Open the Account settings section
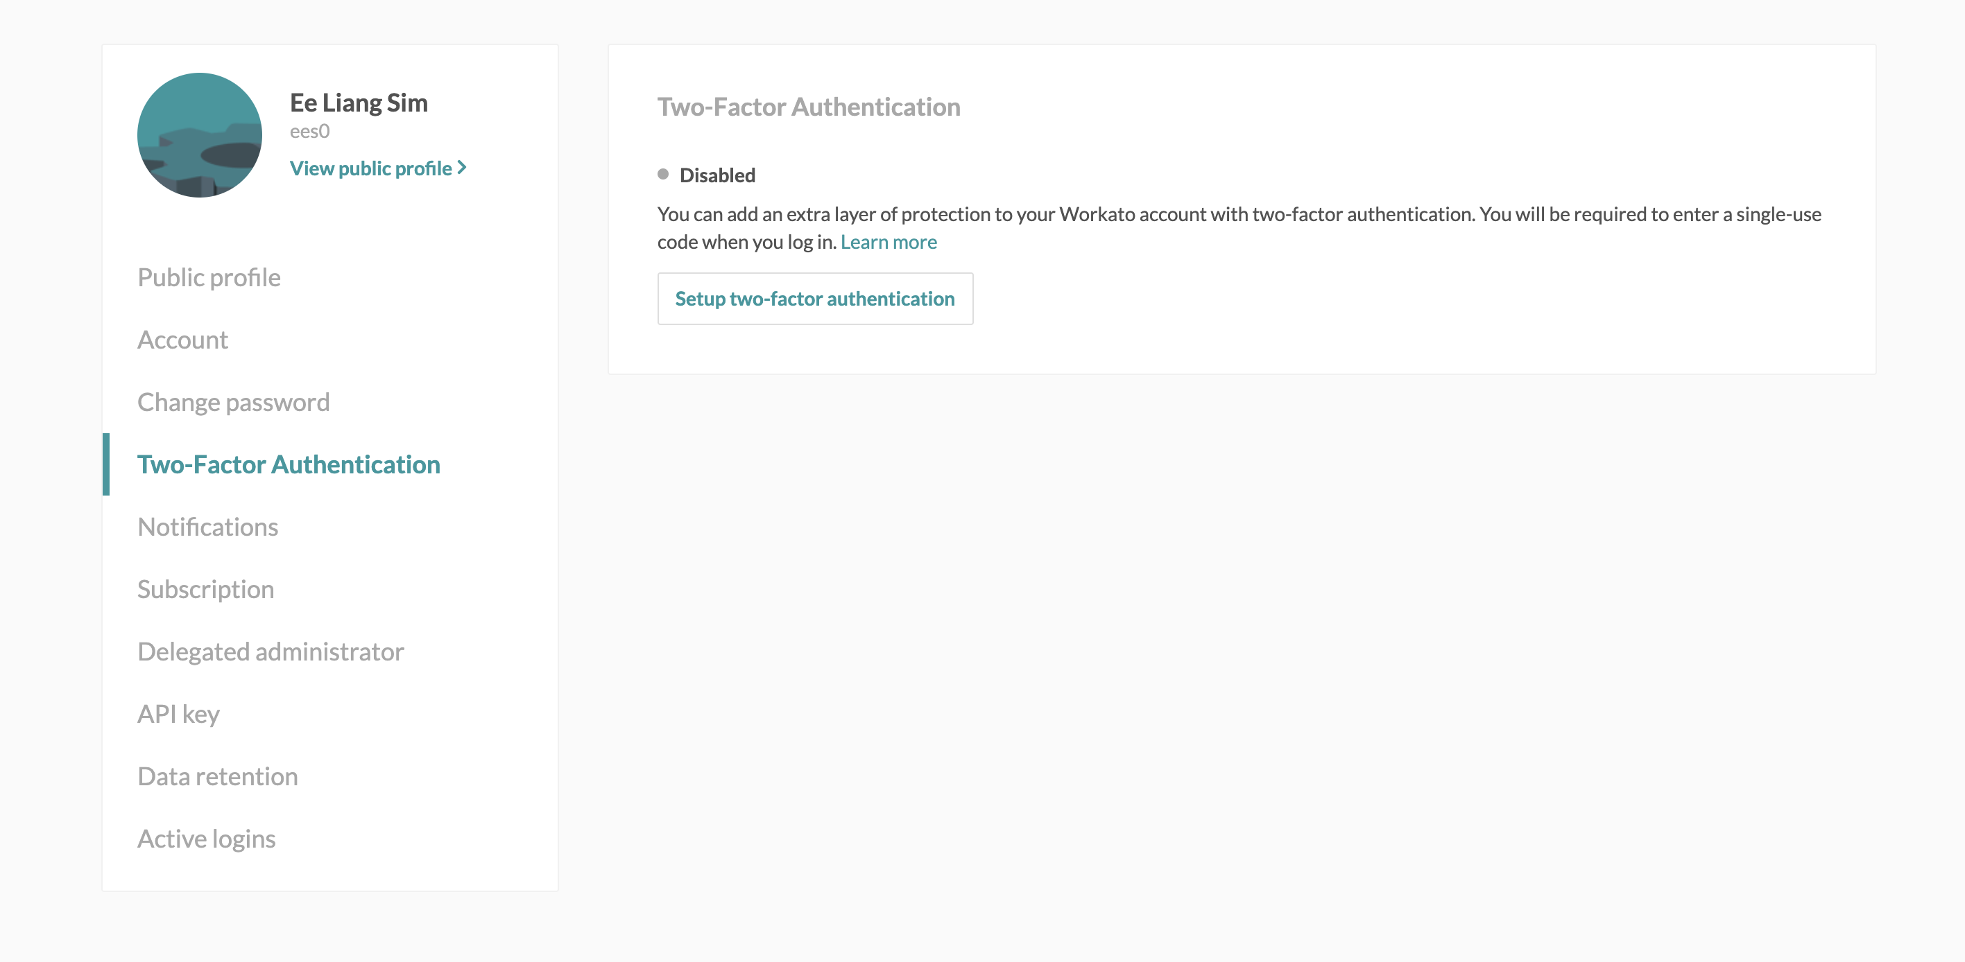Screen dimensions: 1965x962 coord(182,340)
